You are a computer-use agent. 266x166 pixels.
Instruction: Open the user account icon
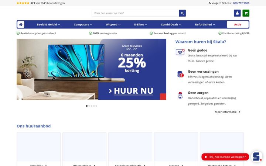pyautogui.click(x=237, y=13)
